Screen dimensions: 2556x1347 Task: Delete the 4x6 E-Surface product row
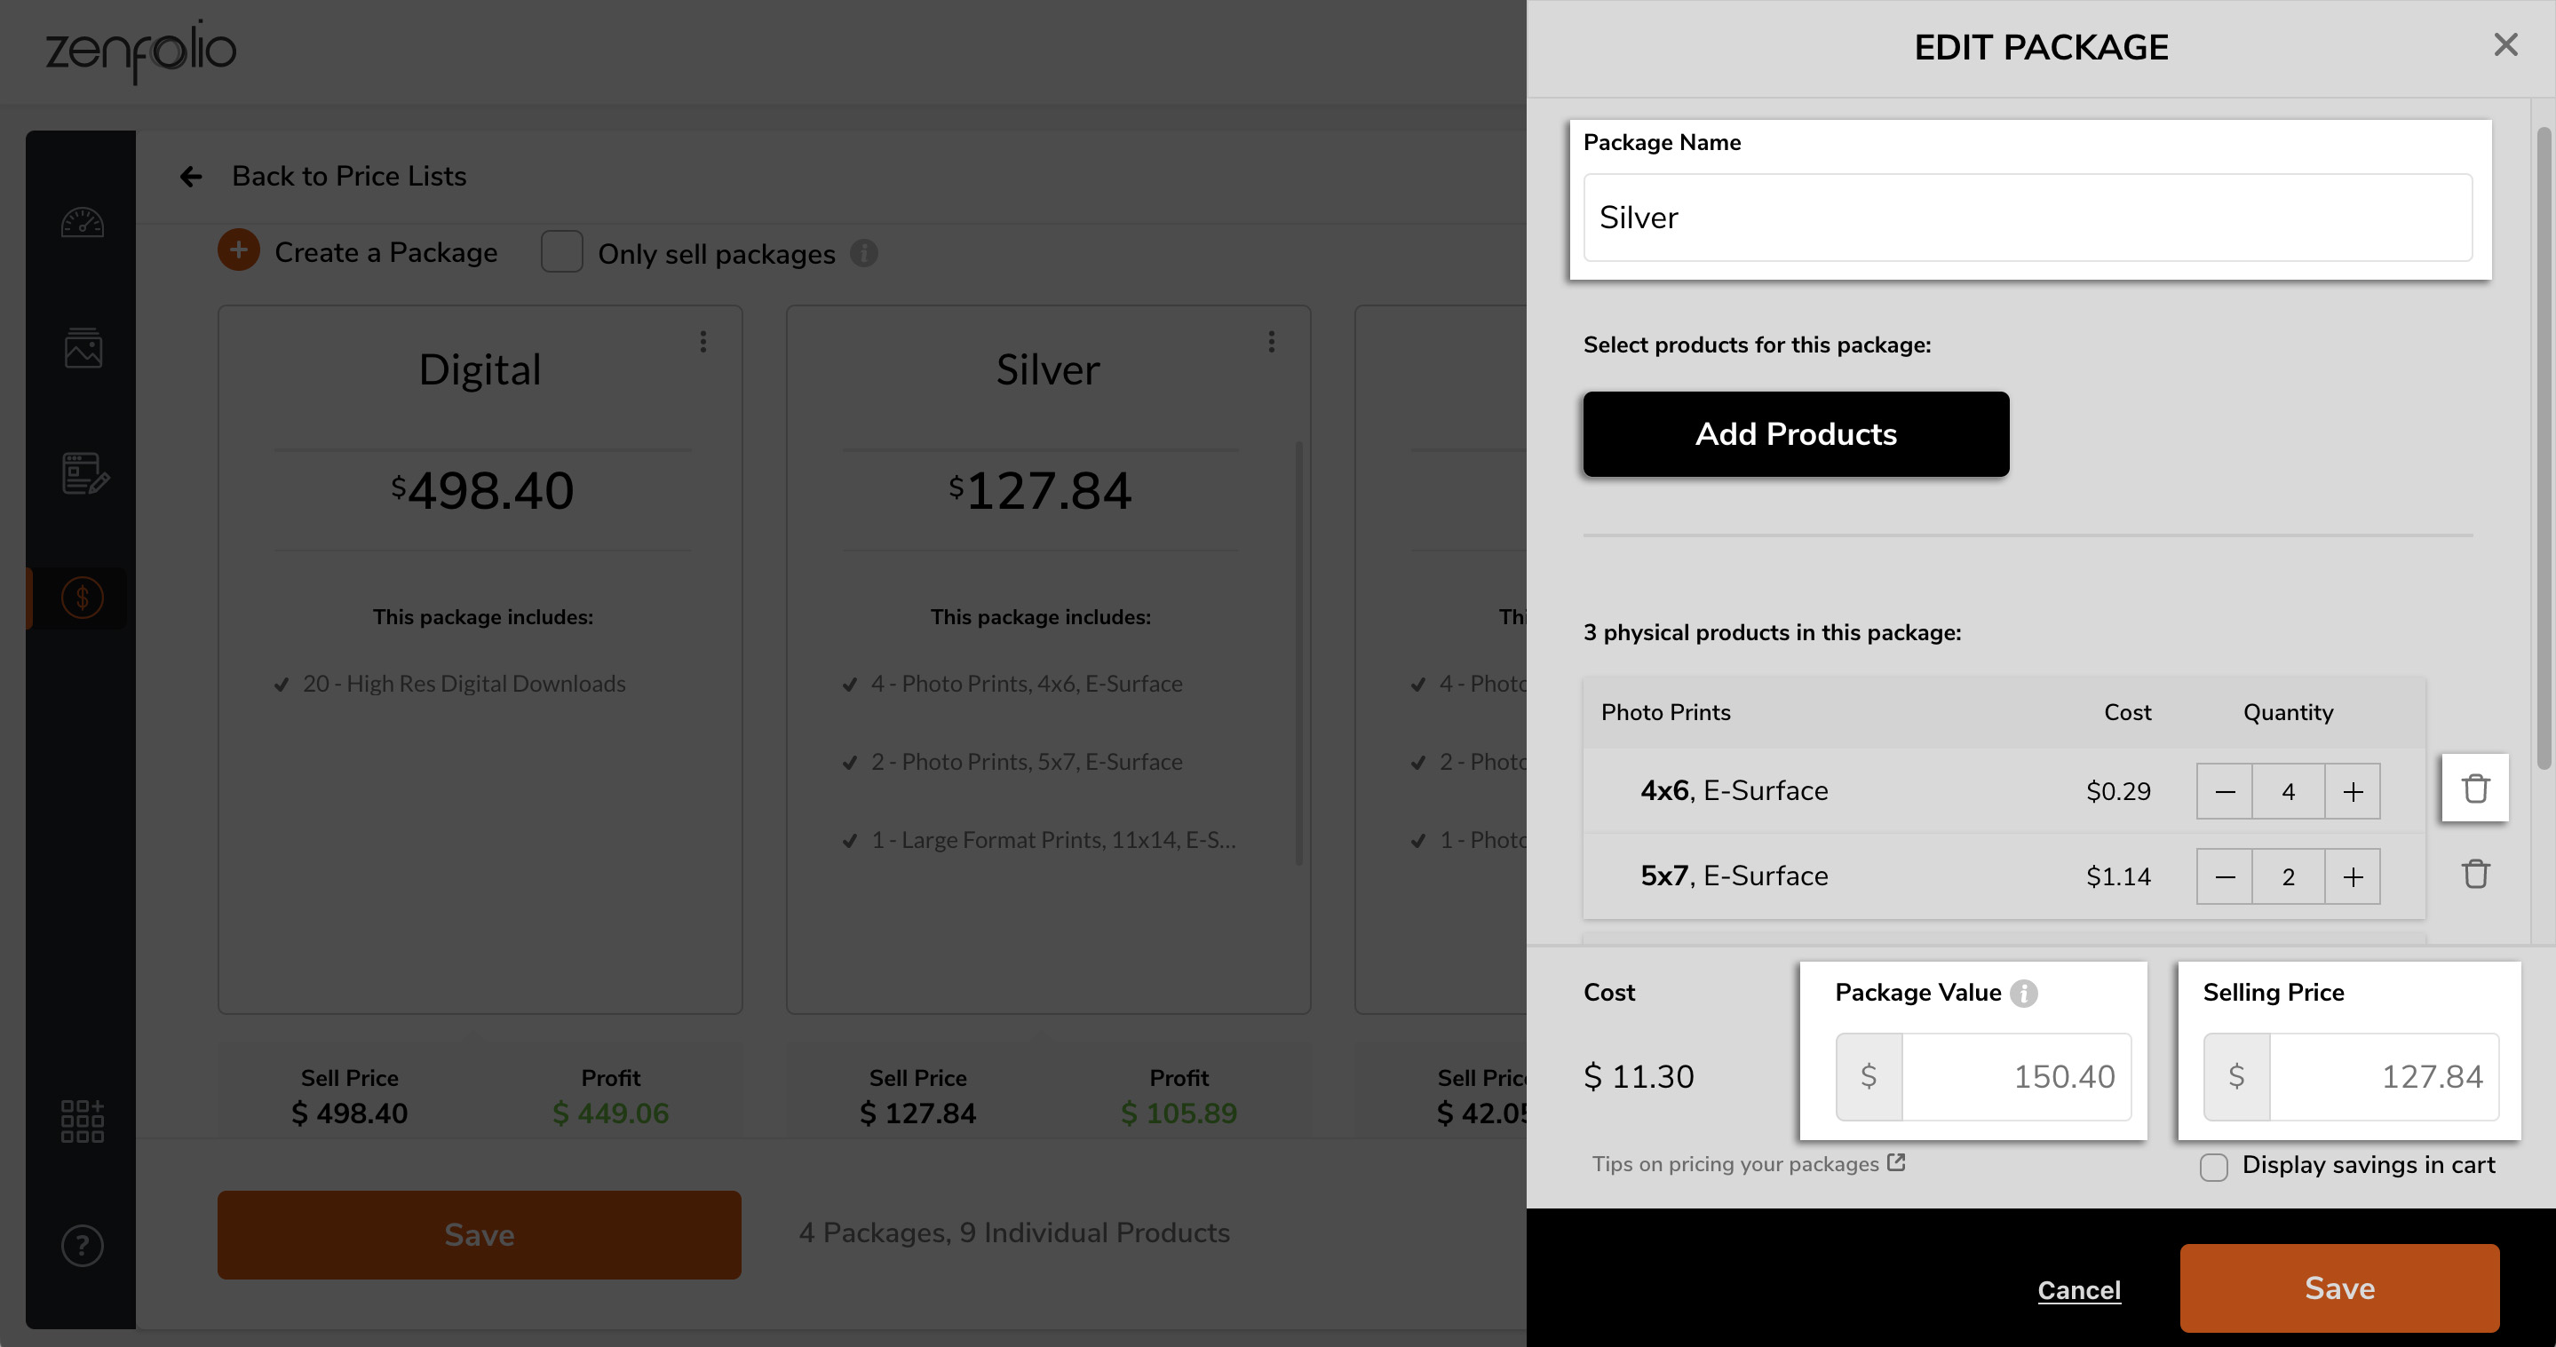click(2474, 788)
